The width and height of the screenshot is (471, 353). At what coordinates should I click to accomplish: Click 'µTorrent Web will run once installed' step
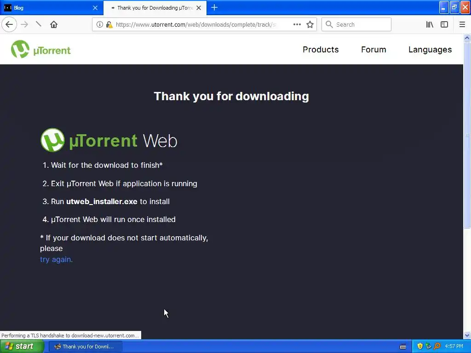[x=113, y=219]
